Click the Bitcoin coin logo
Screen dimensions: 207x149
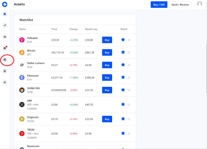22,52
